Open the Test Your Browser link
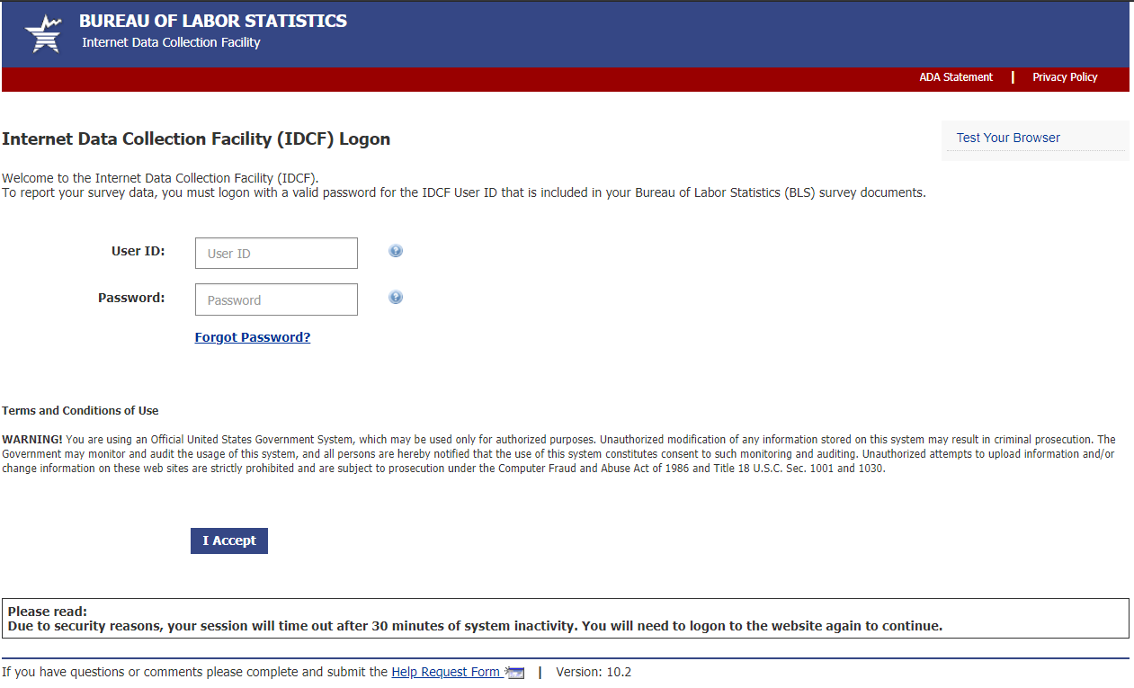The image size is (1134, 688). tap(1008, 138)
